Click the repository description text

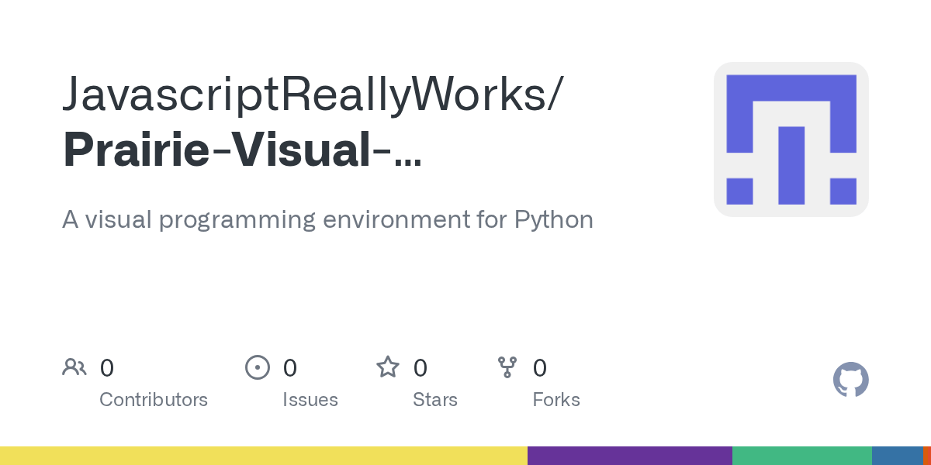click(327, 219)
